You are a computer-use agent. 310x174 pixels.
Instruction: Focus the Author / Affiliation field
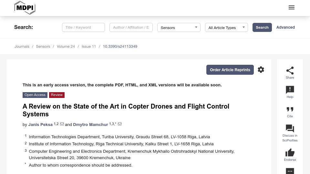131,27
